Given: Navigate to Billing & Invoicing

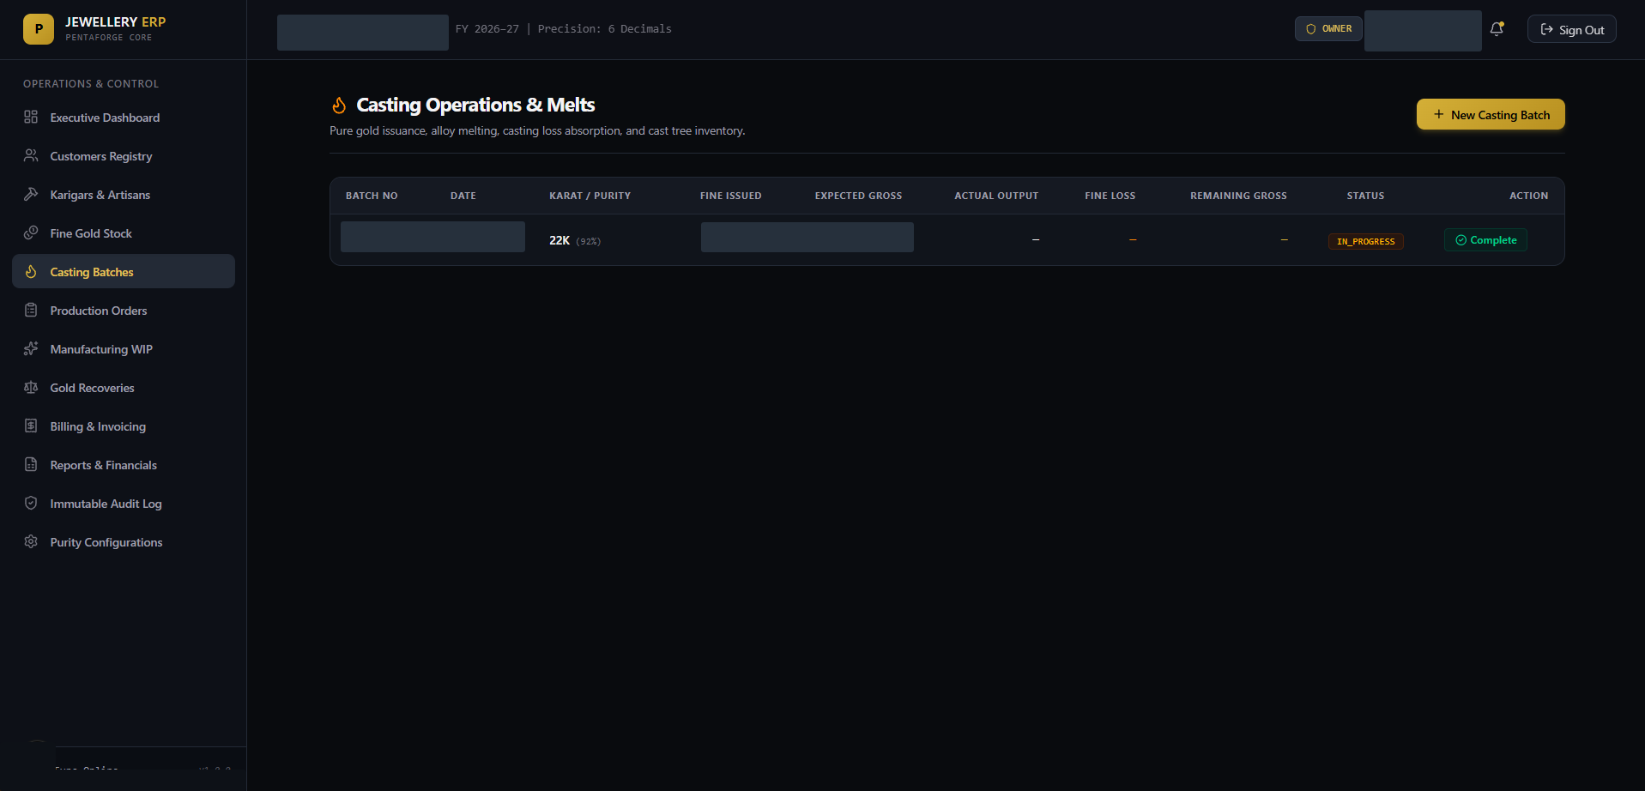Looking at the screenshot, I should pyautogui.click(x=124, y=426).
